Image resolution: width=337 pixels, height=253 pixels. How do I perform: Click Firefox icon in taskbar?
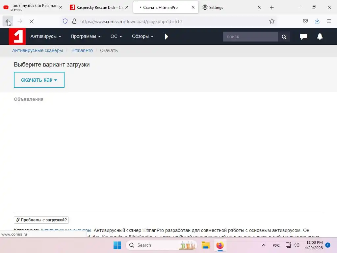tap(220, 245)
